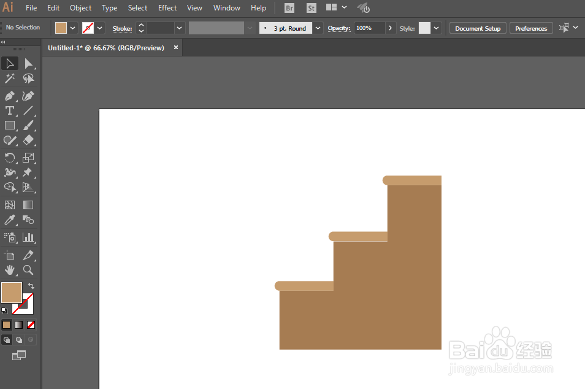Select the Column Graph tool

coord(28,237)
